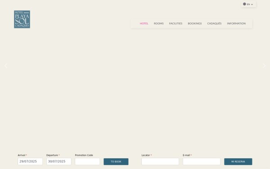Open the EN language dropdown

coord(248,5)
